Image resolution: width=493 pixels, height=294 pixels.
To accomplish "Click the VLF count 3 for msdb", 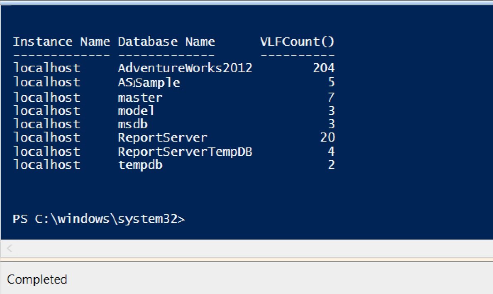I will 332,124.
